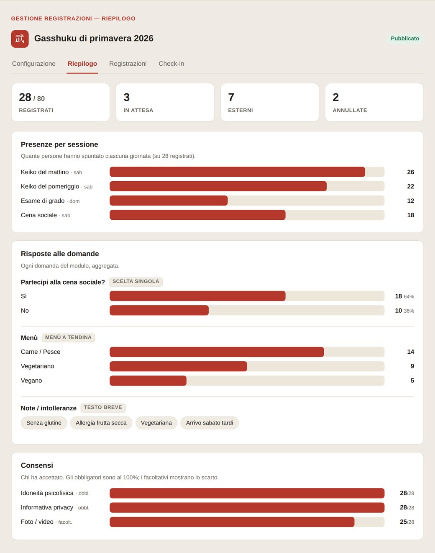Open the Registrati 28 / 80 stat card
This screenshot has height=553, width=435.
61,102
